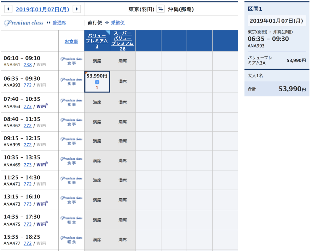Go to the previous date with left arrow
The image size is (312, 251).
click(x=8, y=9)
